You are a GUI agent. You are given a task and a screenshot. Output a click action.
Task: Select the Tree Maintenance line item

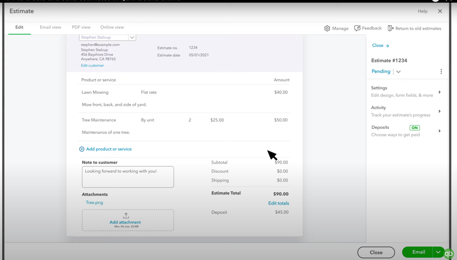click(x=99, y=120)
